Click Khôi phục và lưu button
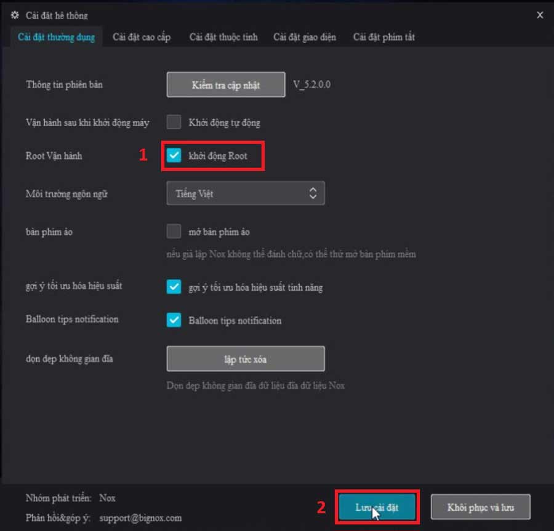This screenshot has width=554, height=531. [x=480, y=508]
